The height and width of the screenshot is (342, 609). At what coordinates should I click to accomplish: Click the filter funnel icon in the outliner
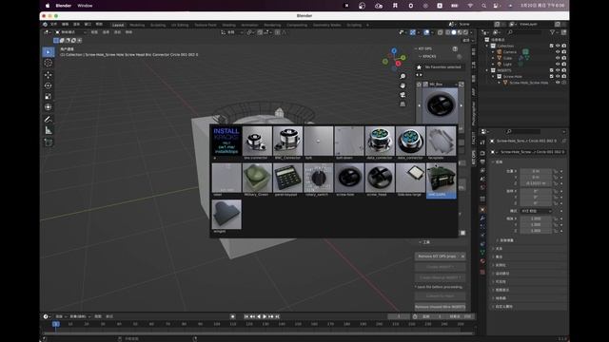point(552,32)
